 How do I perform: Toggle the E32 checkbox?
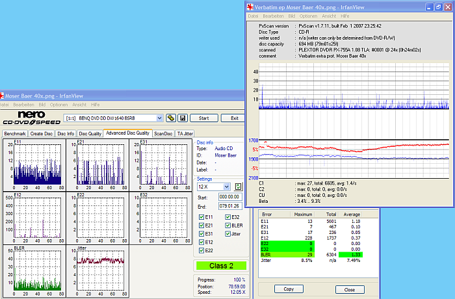(x=227, y=217)
